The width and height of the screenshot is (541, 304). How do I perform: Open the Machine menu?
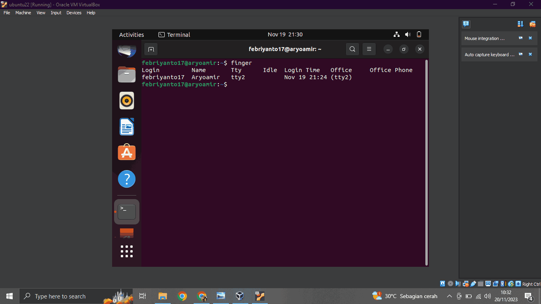tap(23, 13)
